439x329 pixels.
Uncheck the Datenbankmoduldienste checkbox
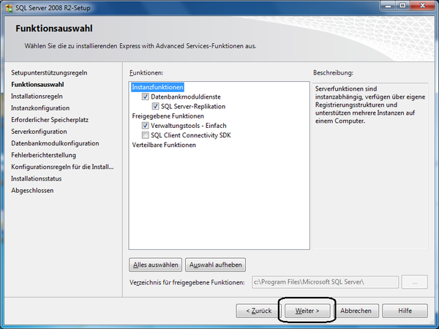click(x=145, y=97)
